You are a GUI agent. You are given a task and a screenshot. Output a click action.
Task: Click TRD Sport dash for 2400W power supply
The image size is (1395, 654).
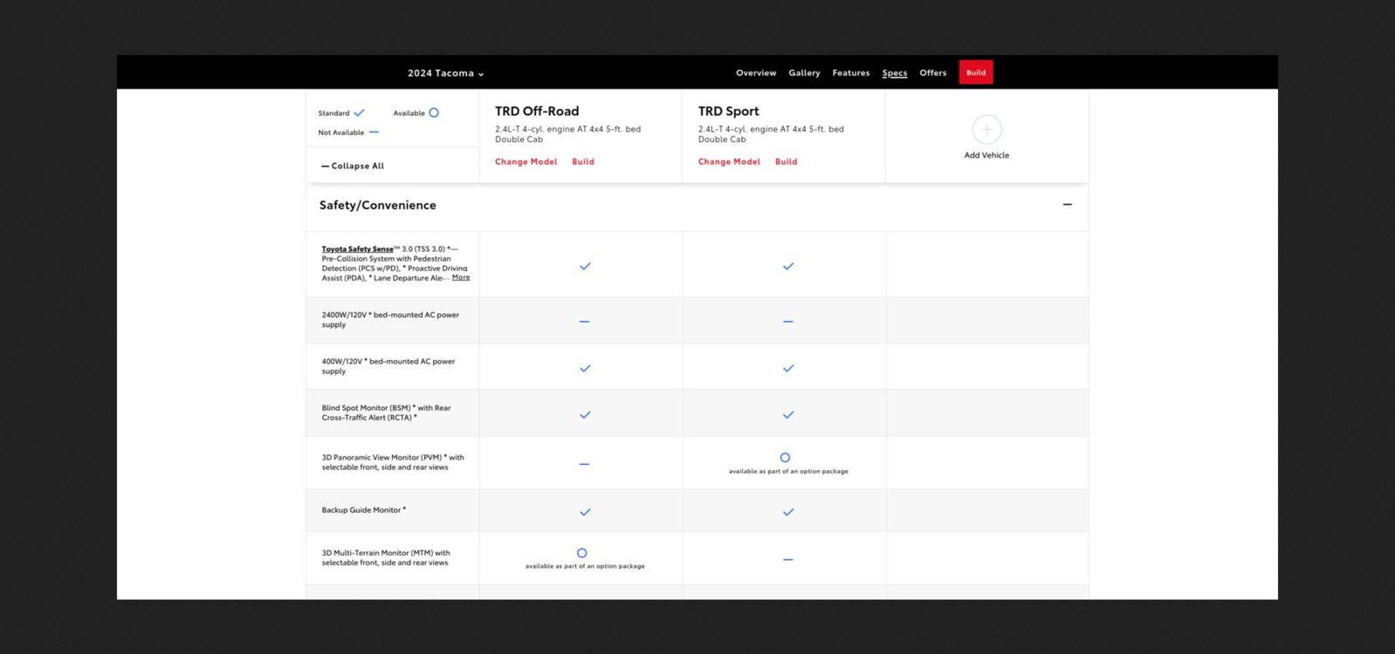(x=788, y=322)
